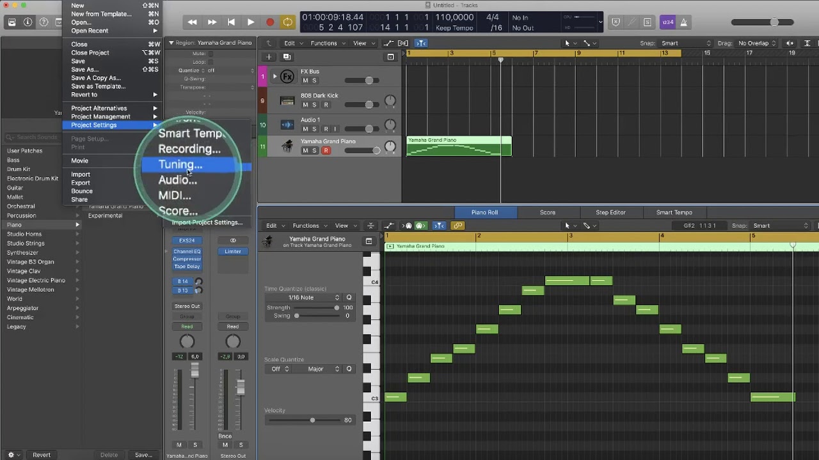
Task: Click the red Record button
Action: [269, 22]
